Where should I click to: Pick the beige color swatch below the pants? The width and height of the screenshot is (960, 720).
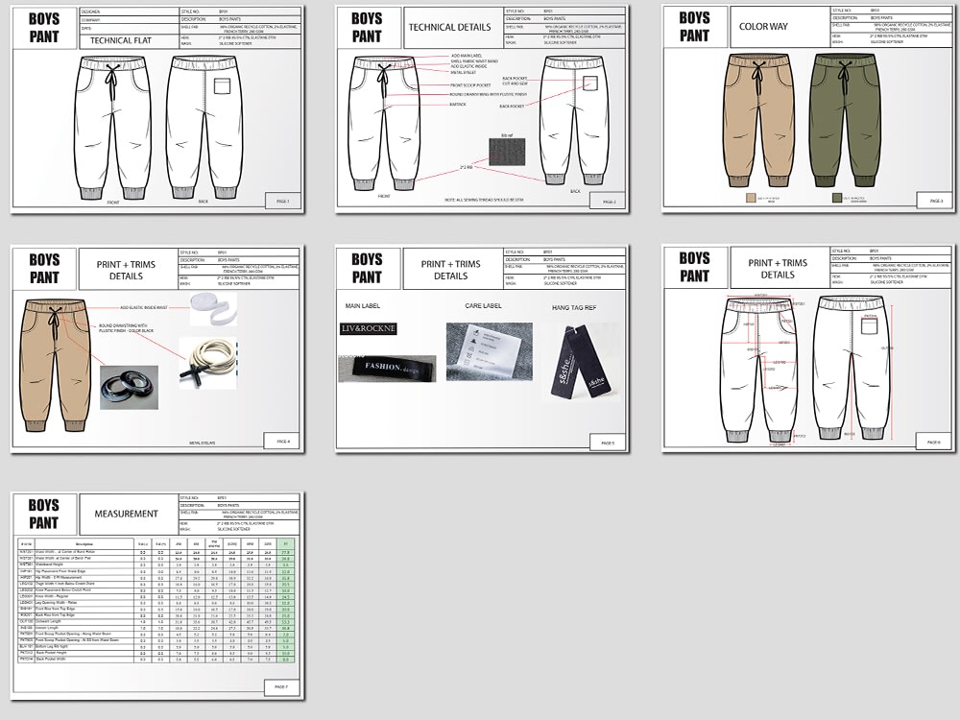pos(751,198)
